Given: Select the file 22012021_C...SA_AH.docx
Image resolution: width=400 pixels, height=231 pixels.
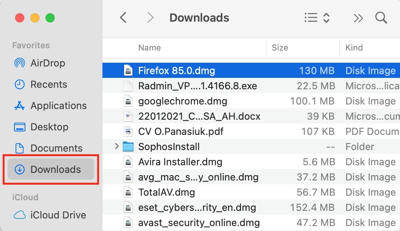Looking at the screenshot, I should click(199, 116).
